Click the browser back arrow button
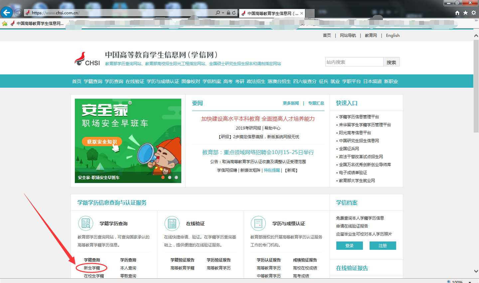 [6, 13]
